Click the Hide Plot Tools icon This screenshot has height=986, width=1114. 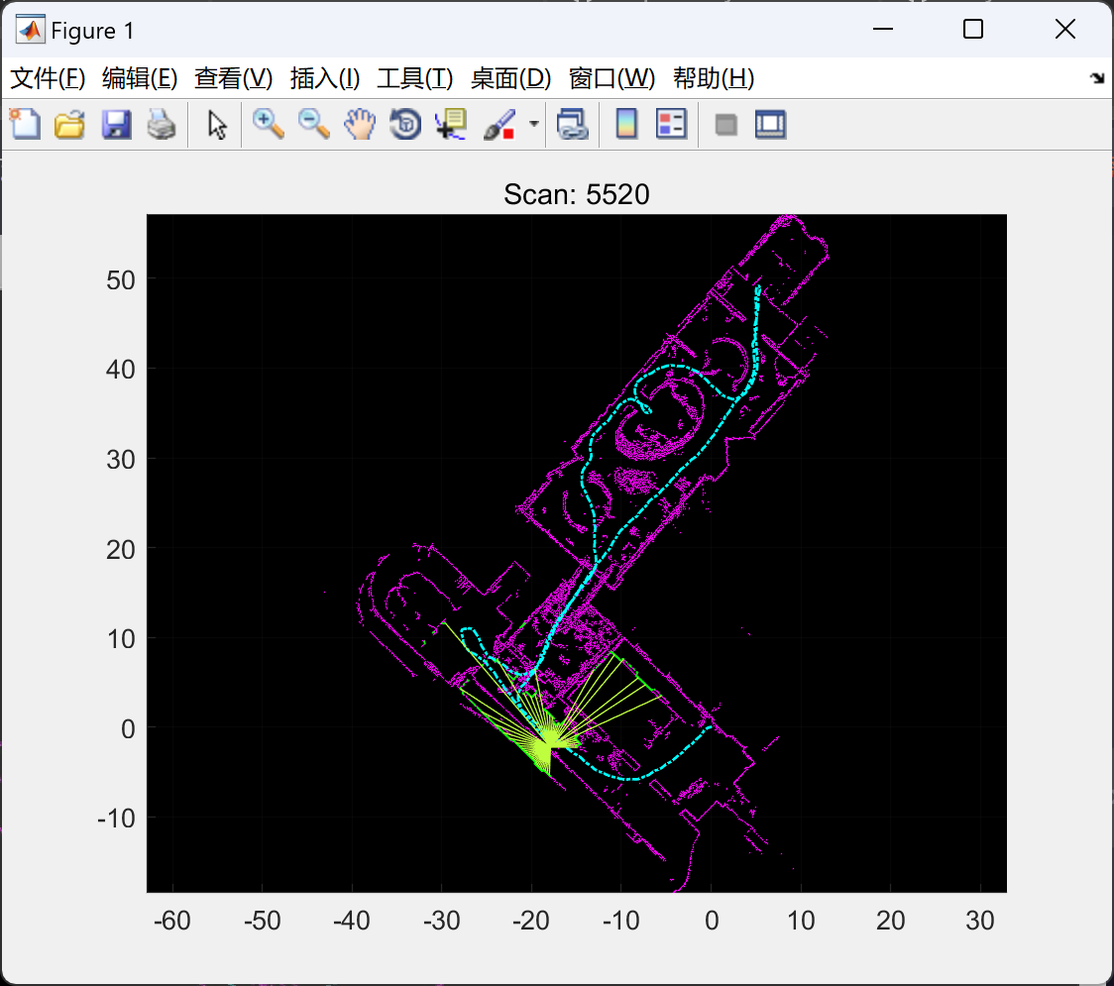tap(725, 125)
